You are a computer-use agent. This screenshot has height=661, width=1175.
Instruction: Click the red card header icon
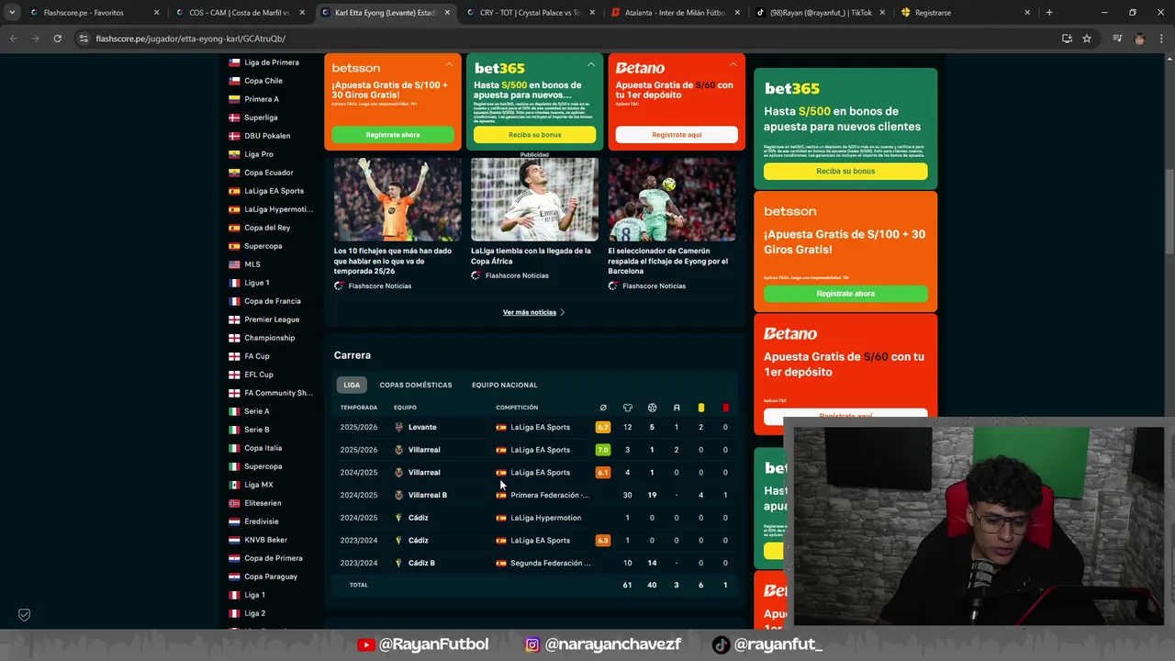(725, 408)
